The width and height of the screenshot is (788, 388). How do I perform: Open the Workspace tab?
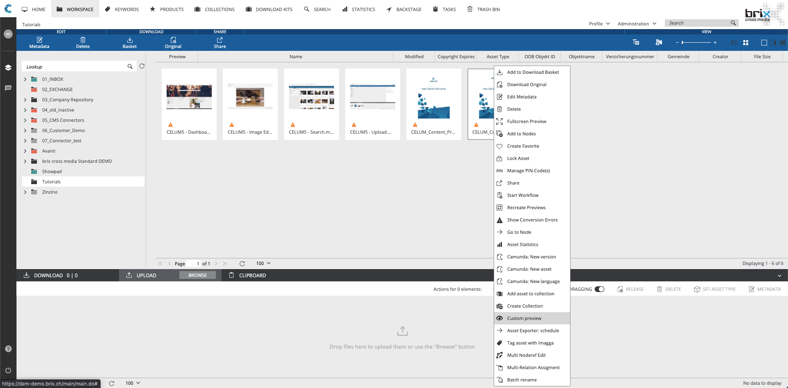[75, 9]
